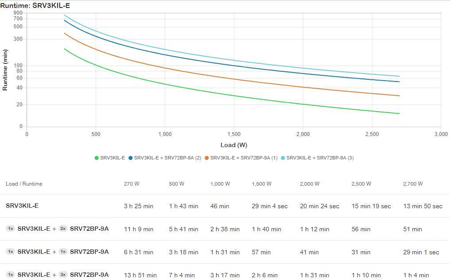Click the Runtime: SRV3KIL-E chart title
This screenshot has height=280, width=450.
[35, 6]
